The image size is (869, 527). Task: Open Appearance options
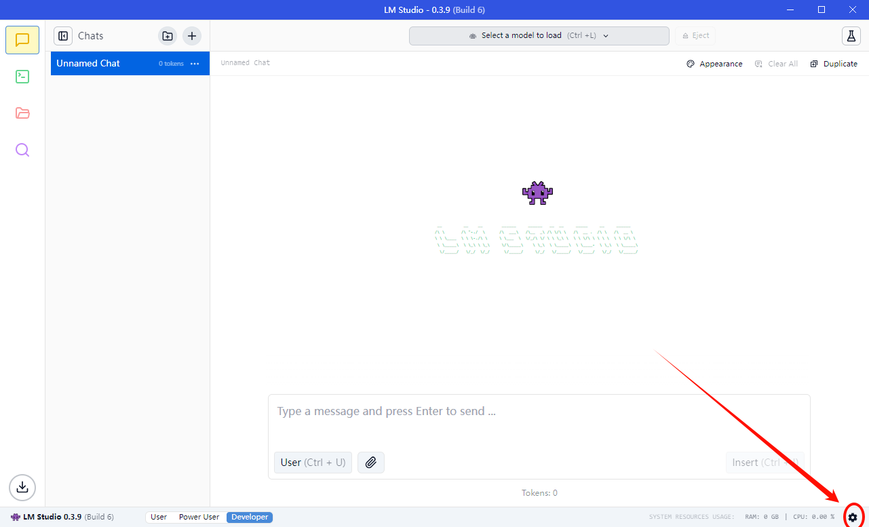pyautogui.click(x=714, y=64)
